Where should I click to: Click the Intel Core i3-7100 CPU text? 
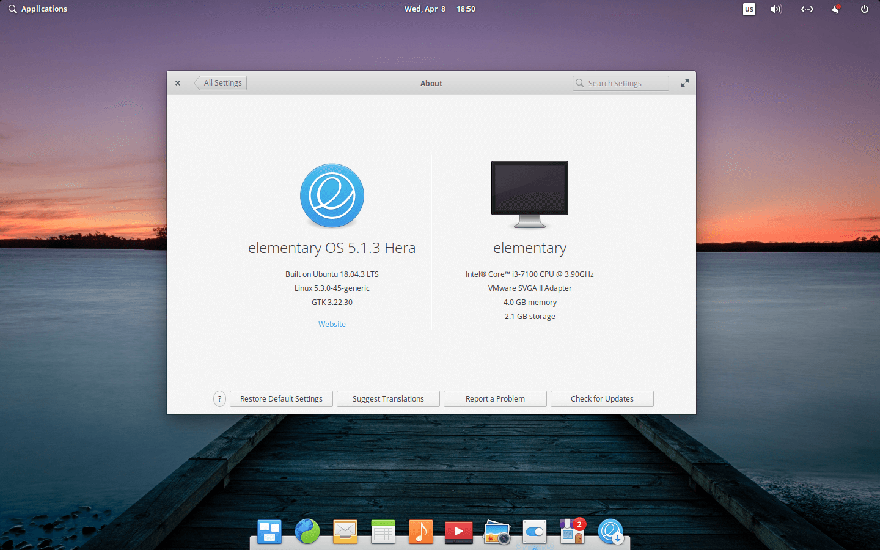(x=530, y=274)
